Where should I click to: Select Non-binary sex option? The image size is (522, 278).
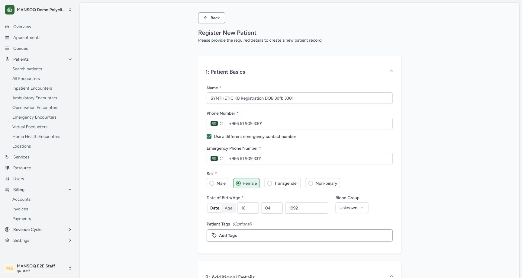tap(323, 183)
